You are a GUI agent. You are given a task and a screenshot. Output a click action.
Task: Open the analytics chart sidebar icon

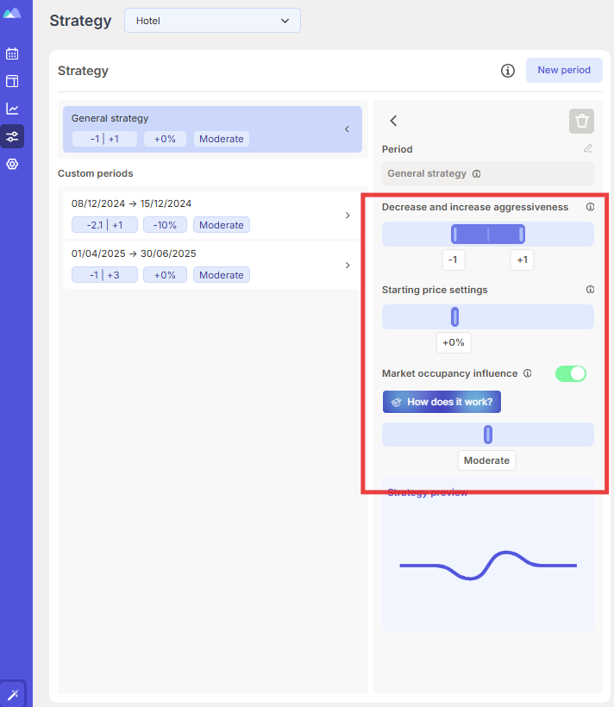pos(12,109)
